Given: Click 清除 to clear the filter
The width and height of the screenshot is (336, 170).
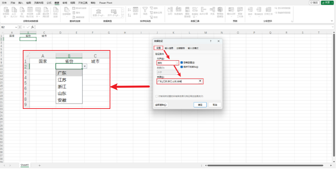Looking at the screenshot, I should coord(154,8).
